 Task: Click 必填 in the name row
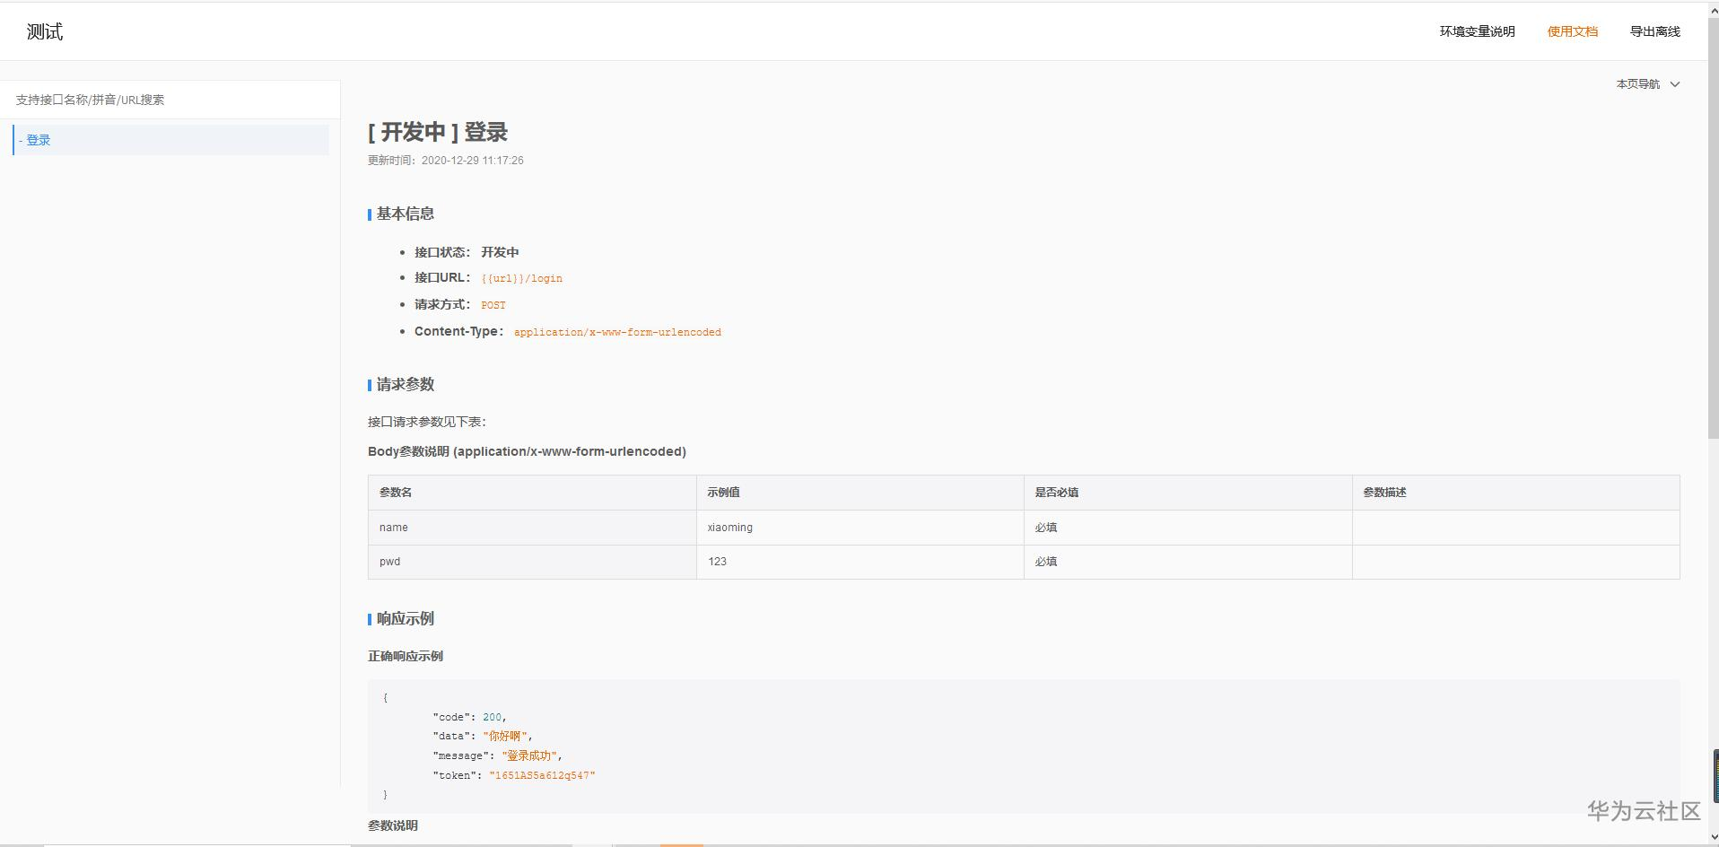(1188, 528)
